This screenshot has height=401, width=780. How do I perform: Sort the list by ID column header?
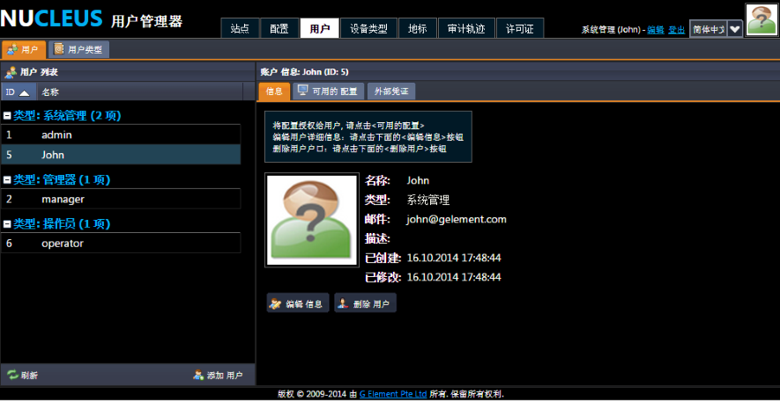[17, 91]
